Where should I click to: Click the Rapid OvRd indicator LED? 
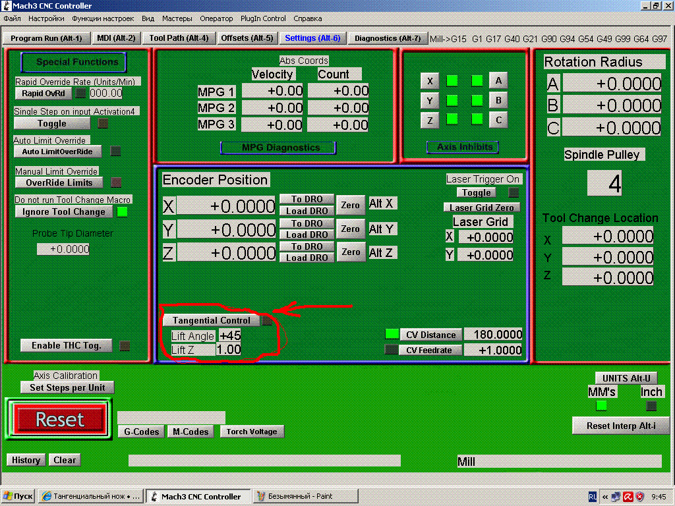(x=80, y=93)
